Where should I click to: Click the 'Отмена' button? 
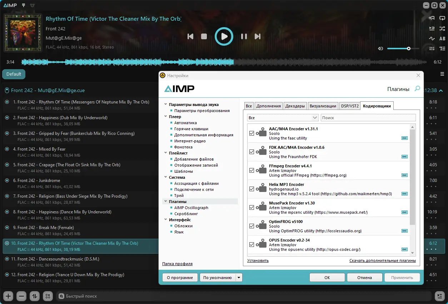[x=364, y=278]
